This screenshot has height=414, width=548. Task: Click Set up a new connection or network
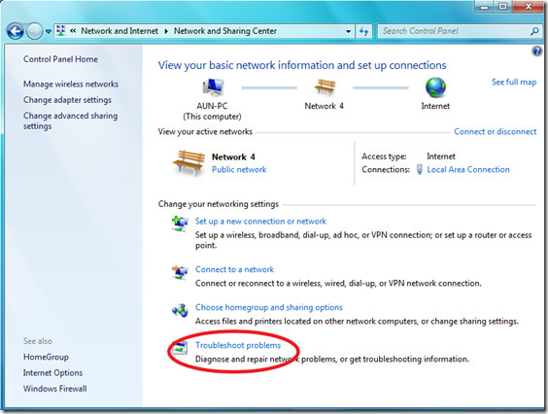click(260, 221)
